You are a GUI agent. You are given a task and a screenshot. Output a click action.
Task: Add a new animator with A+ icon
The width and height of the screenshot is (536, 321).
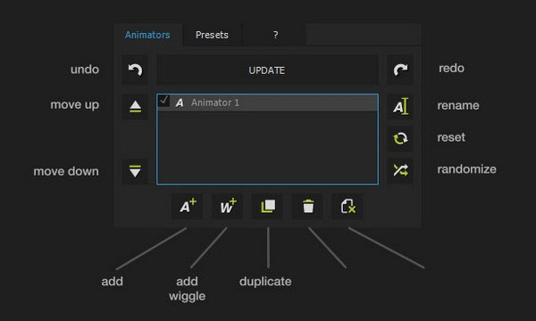click(x=188, y=206)
